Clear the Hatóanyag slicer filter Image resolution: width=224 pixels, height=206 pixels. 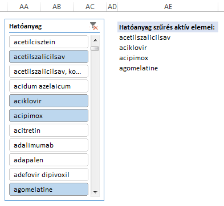tap(93, 26)
